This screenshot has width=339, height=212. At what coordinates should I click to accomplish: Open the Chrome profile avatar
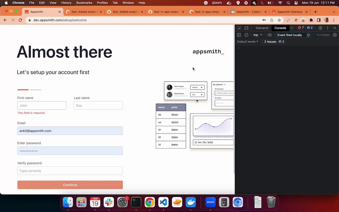coord(326,20)
